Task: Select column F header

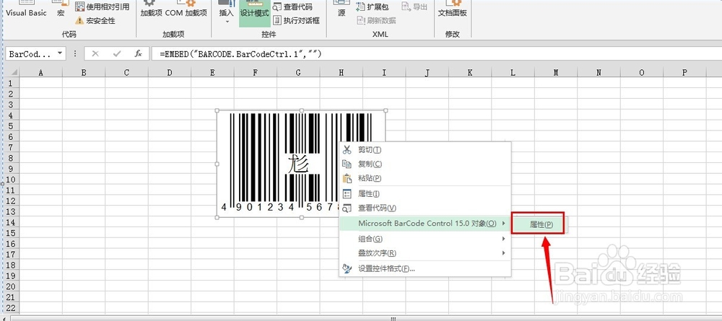Action: (x=255, y=72)
